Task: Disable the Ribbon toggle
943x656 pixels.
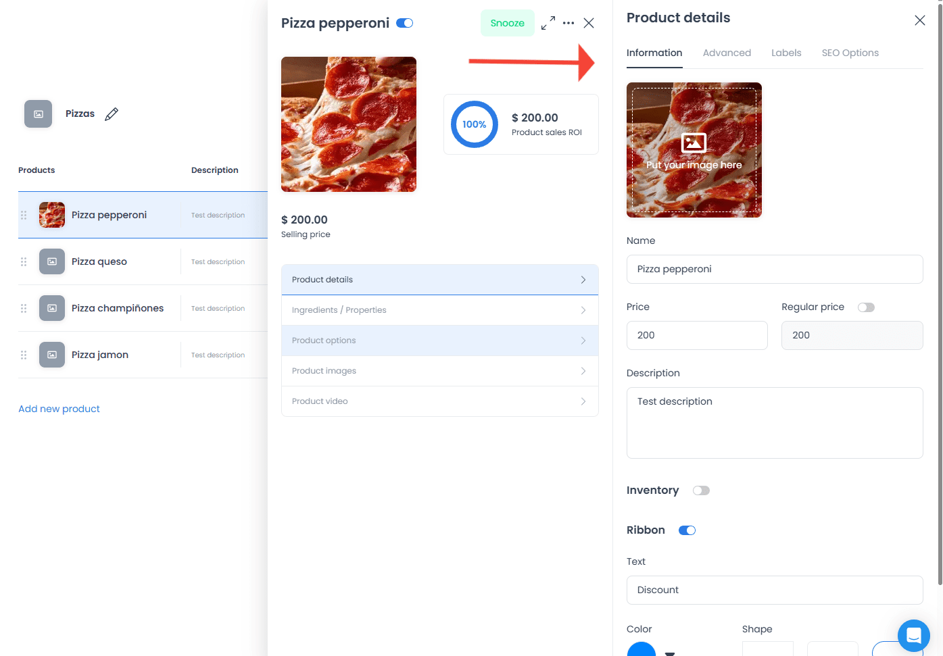Action: point(687,530)
